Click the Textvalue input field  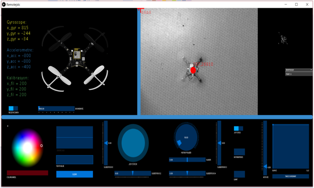coord(74,160)
